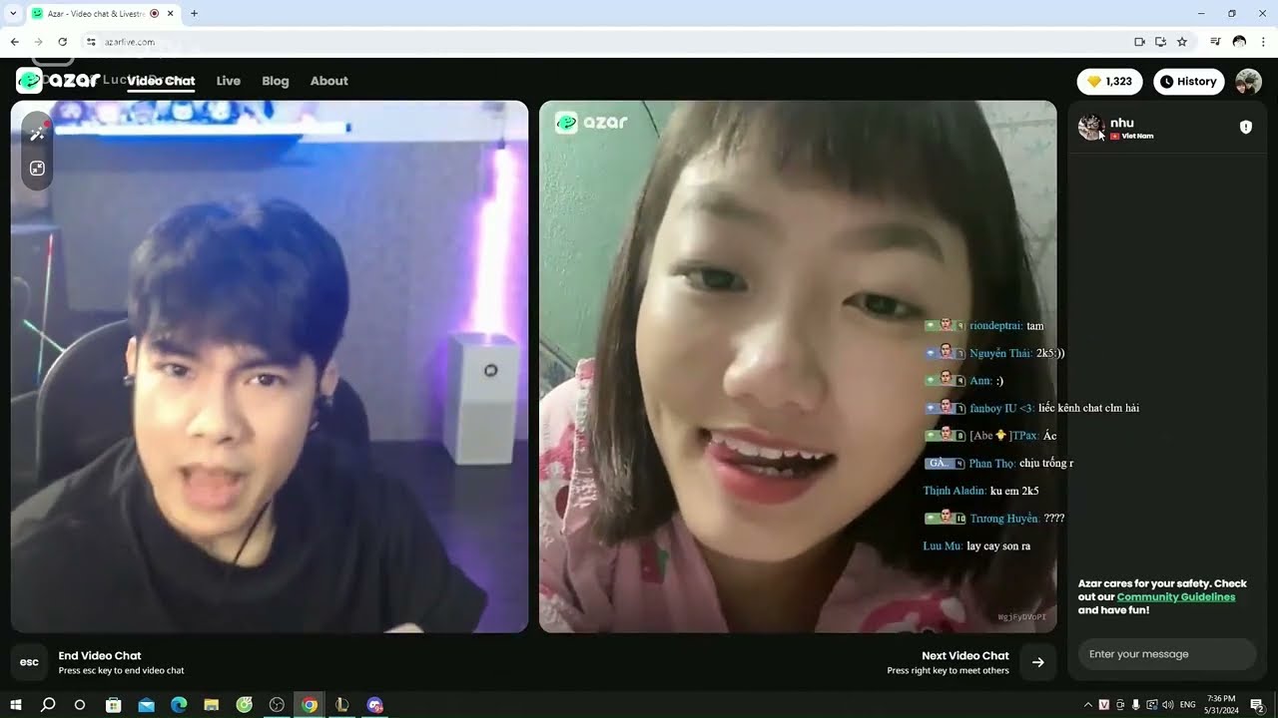Reload the page
The image size is (1278, 718).
(x=62, y=42)
